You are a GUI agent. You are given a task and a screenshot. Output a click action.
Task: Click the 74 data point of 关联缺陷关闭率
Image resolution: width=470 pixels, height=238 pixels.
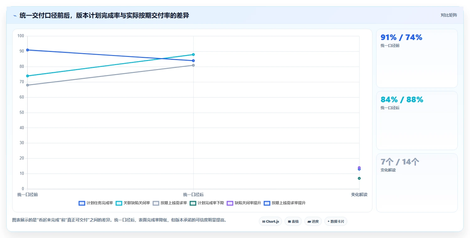coord(28,76)
